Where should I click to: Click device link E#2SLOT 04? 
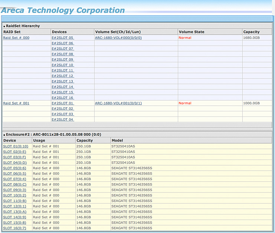coord(63,119)
